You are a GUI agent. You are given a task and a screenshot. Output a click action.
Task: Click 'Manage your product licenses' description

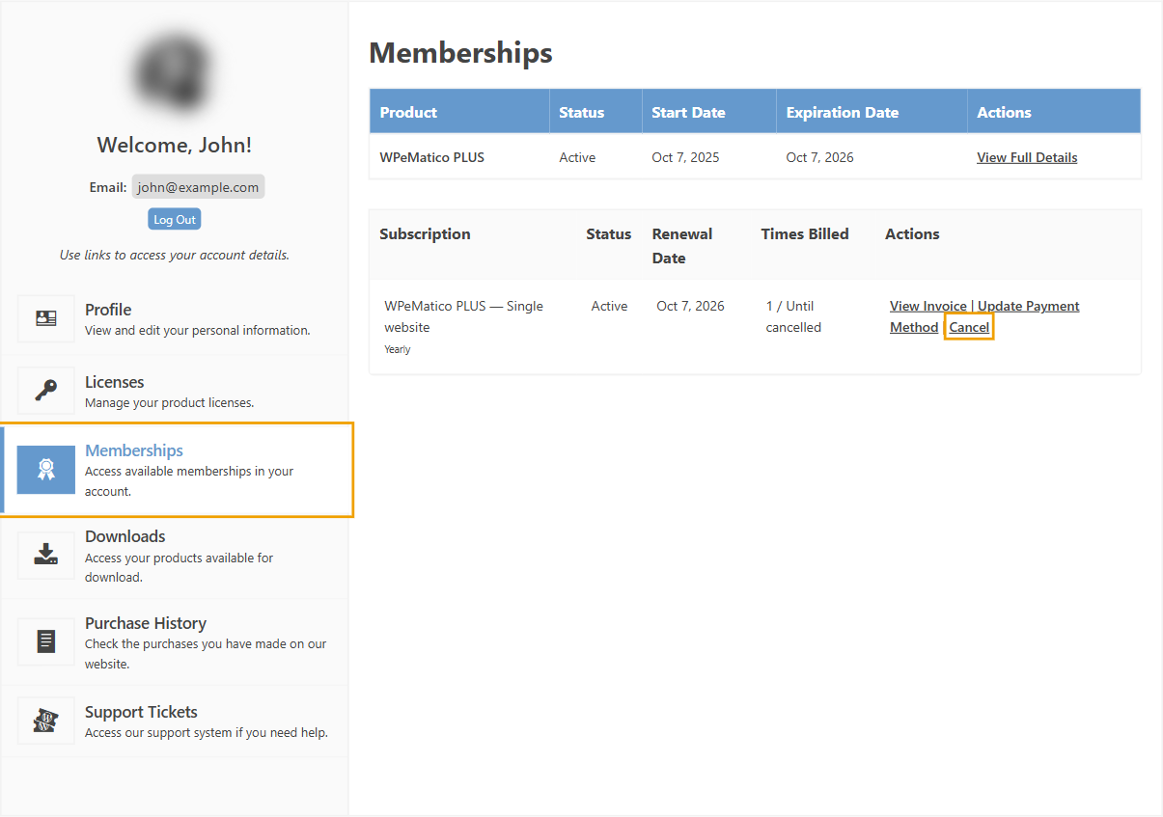pos(170,402)
